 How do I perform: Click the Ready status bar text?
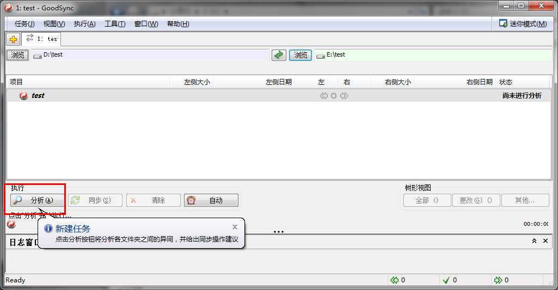[x=15, y=280]
